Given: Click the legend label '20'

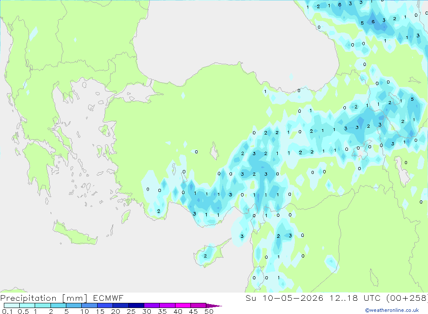Looking at the screenshot, I should tap(116, 311).
